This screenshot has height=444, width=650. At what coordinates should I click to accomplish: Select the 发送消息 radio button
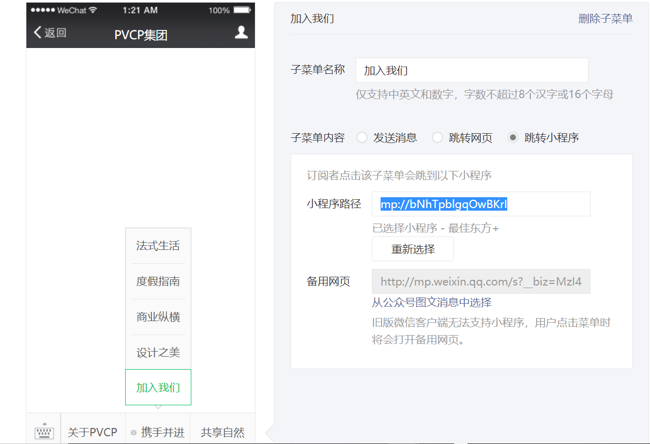[x=362, y=137]
